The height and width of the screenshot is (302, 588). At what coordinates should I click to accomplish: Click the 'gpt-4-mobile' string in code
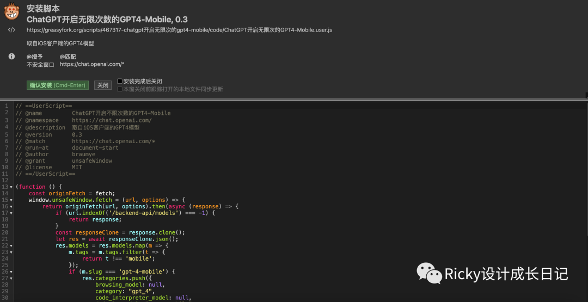coord(142,272)
